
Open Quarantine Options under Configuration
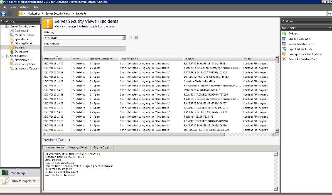[27, 69]
